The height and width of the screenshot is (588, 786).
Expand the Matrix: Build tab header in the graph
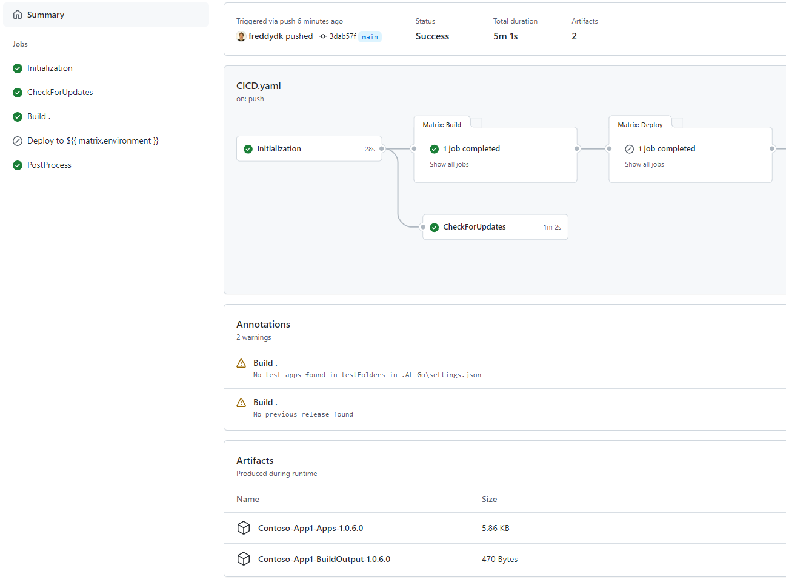tap(442, 124)
